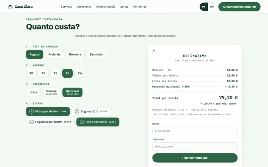
Task: Focus the Telemóvel input field
Action: [x=195, y=147]
